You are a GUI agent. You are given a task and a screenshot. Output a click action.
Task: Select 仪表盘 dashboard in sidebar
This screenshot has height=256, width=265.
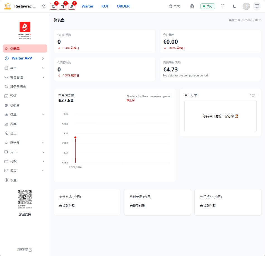tap(25, 49)
